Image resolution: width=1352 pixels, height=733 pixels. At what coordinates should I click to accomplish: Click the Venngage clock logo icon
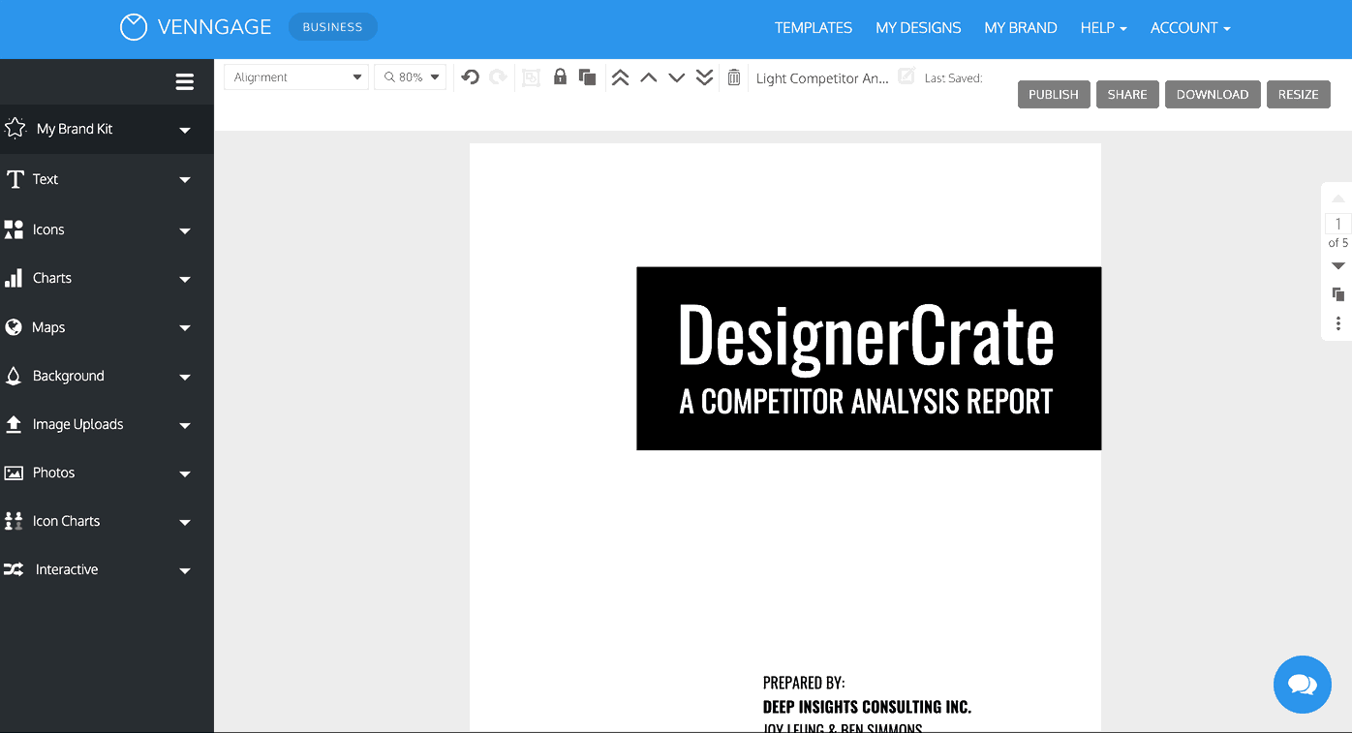click(x=134, y=27)
